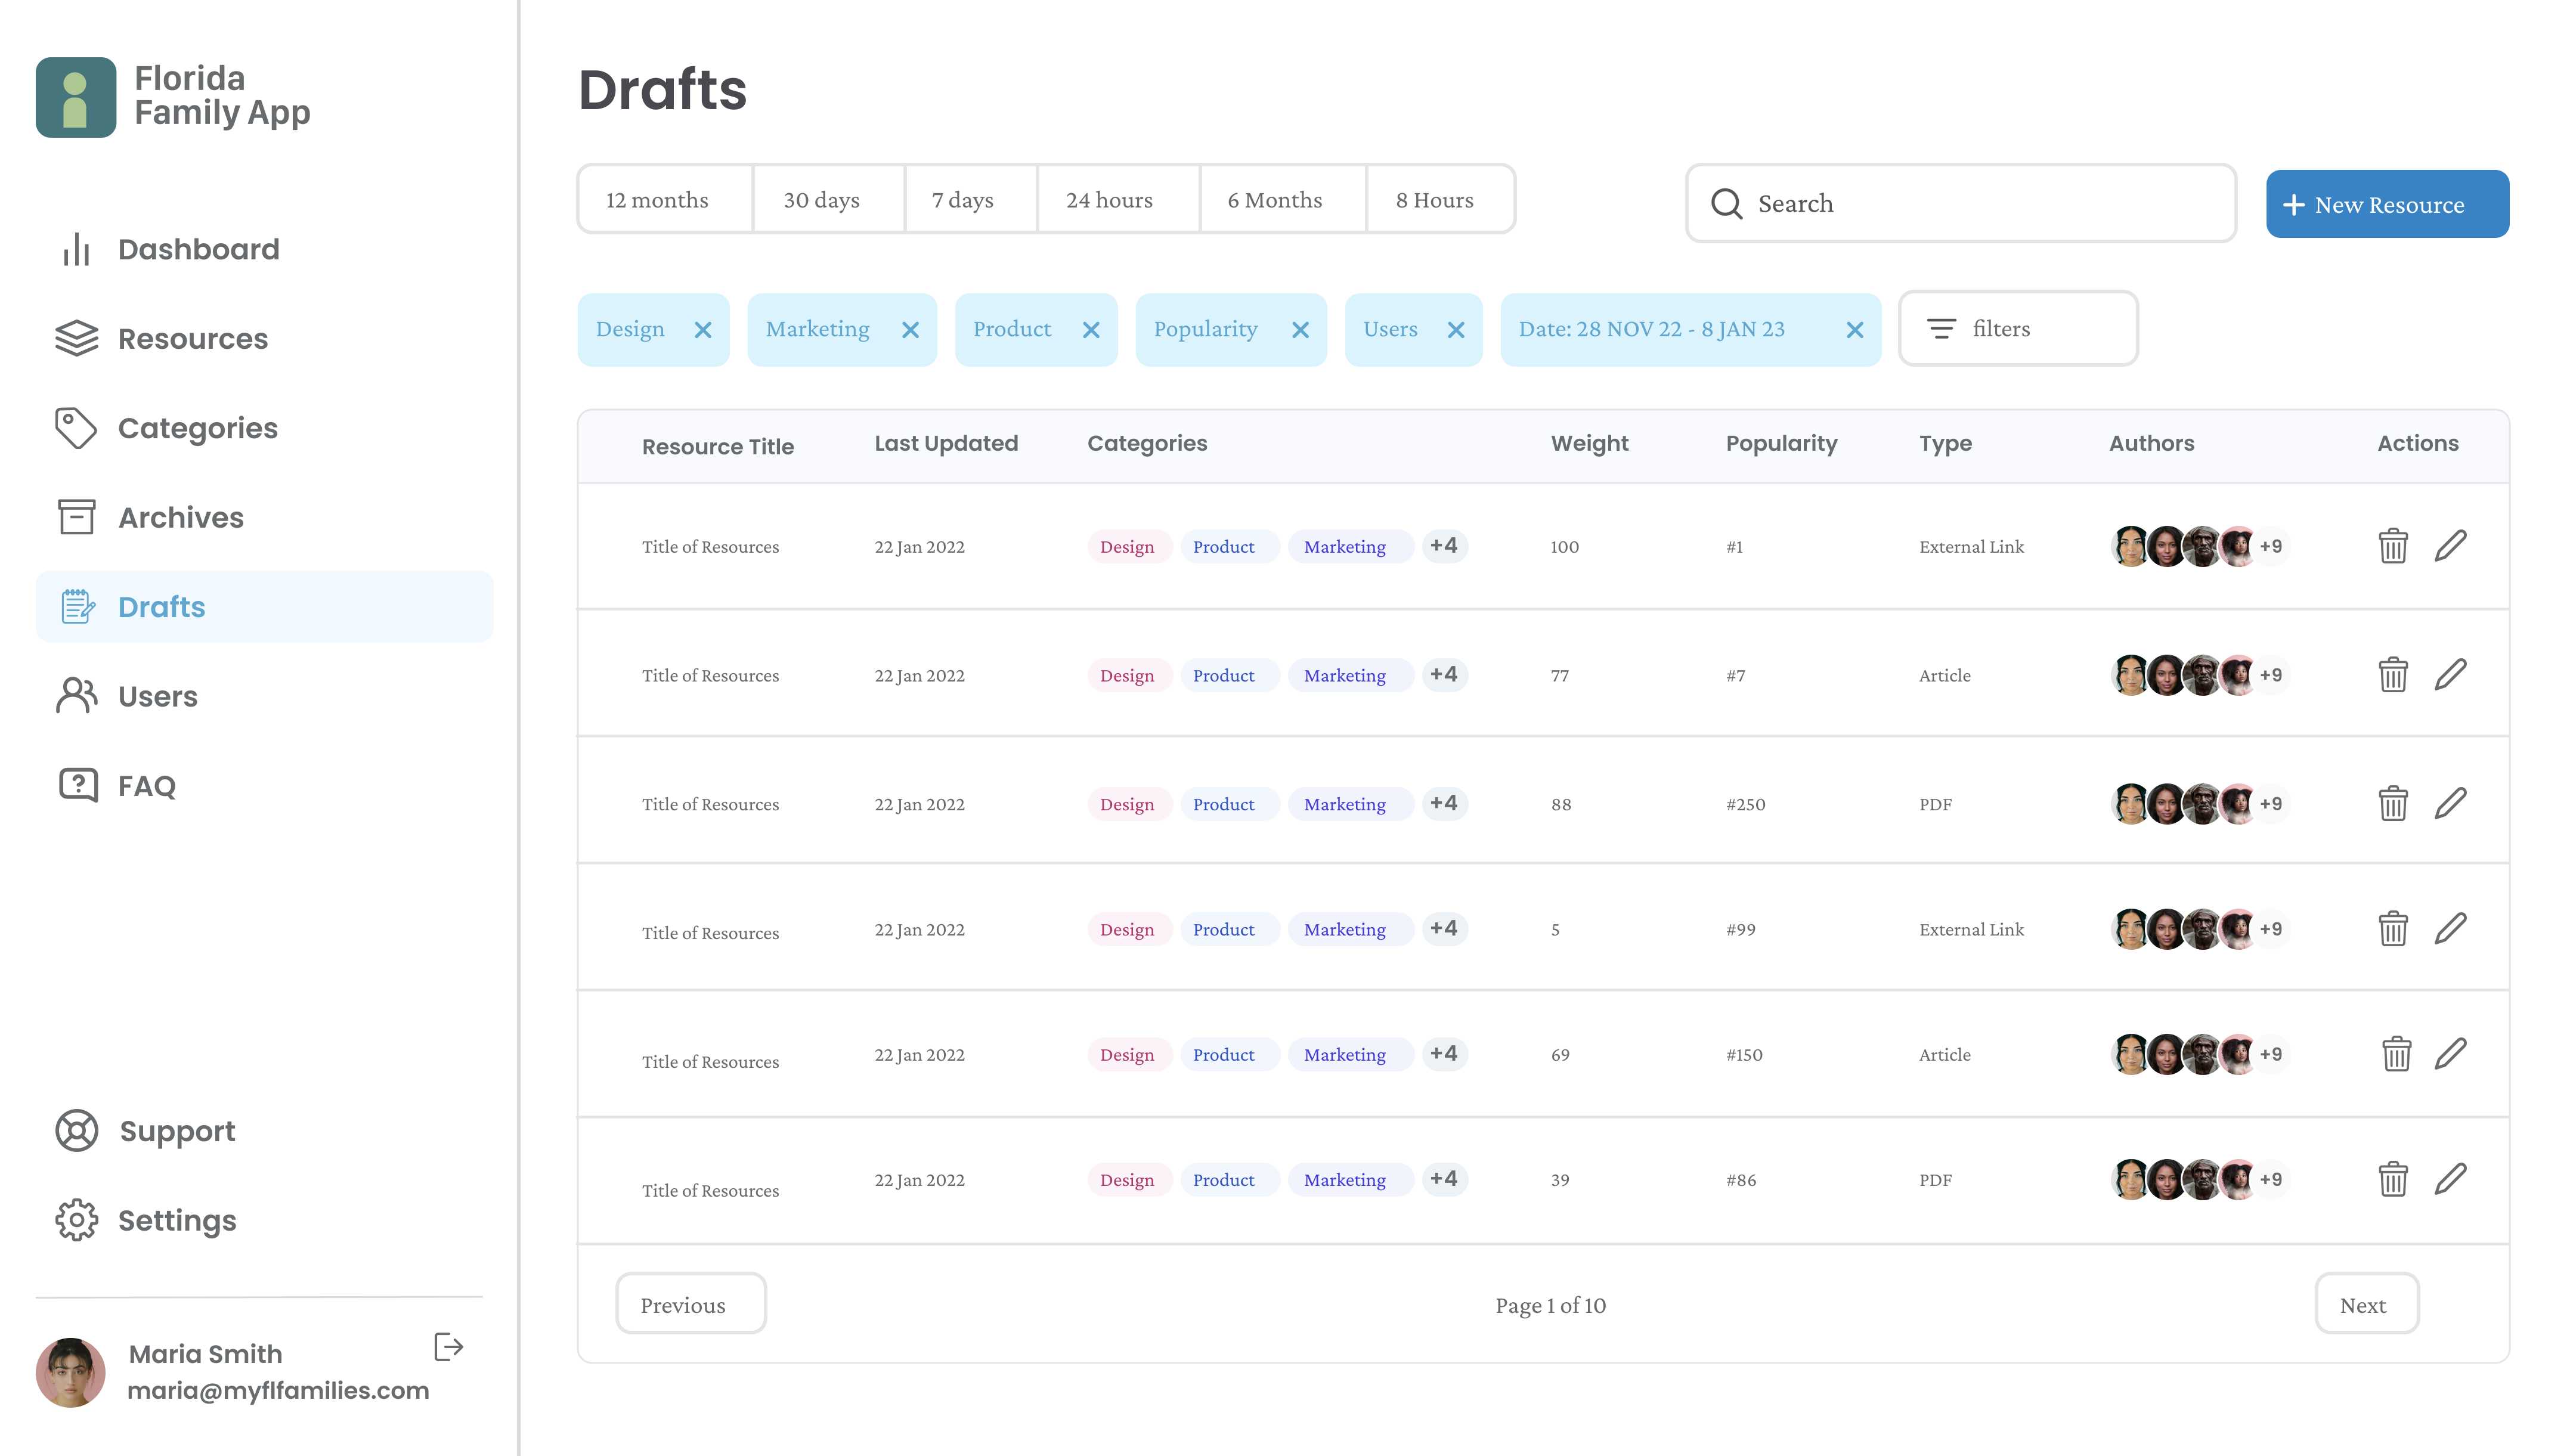
Task: Delete the resource with weight 100
Action: click(2392, 546)
